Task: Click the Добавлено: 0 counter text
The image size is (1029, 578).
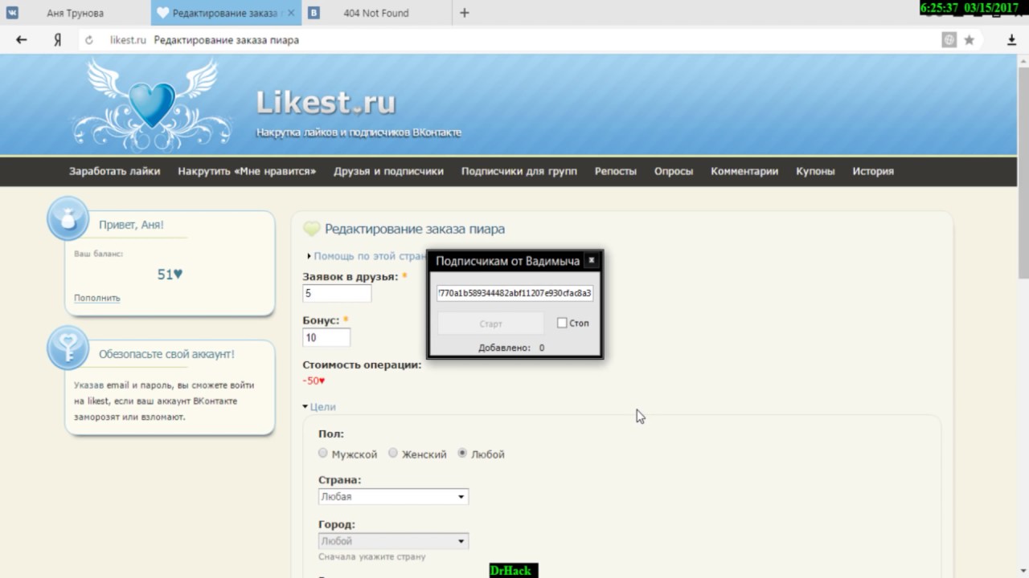Action: point(511,348)
